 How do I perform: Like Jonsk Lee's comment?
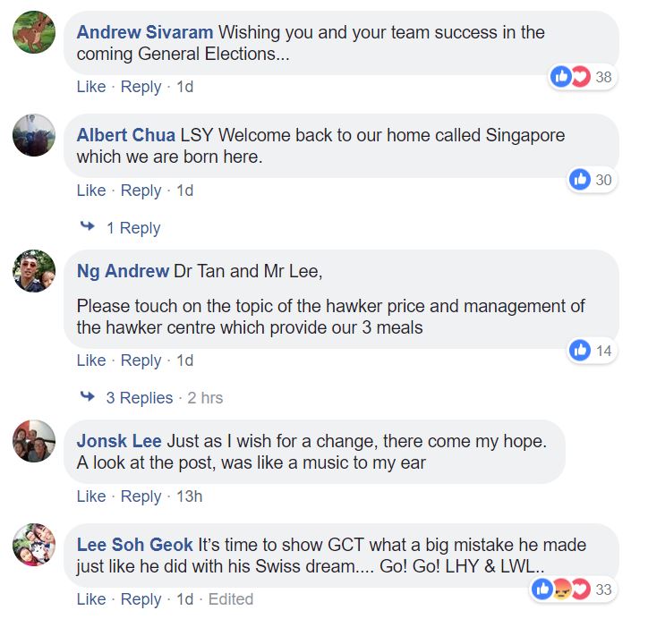point(91,496)
